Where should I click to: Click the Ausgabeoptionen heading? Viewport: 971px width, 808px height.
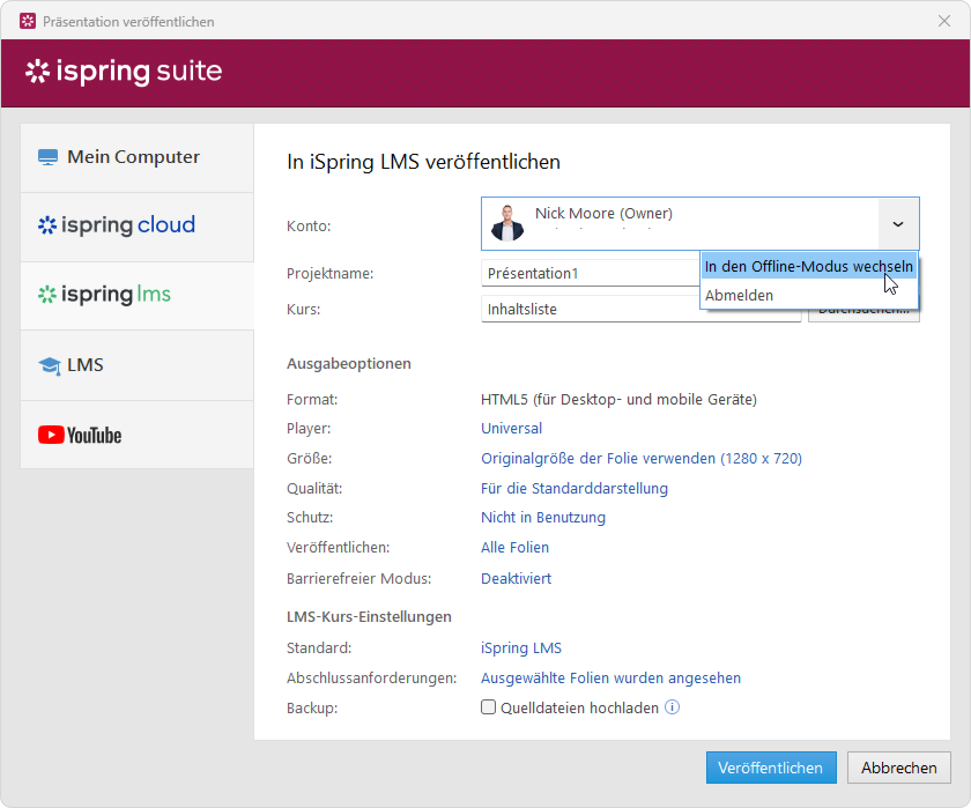(349, 364)
